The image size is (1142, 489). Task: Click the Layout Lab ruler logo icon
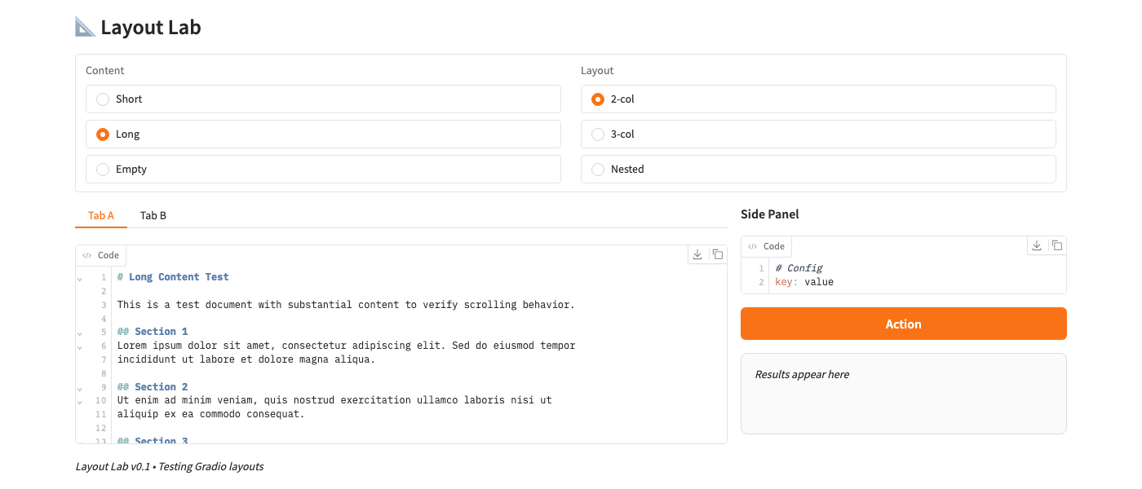click(85, 27)
